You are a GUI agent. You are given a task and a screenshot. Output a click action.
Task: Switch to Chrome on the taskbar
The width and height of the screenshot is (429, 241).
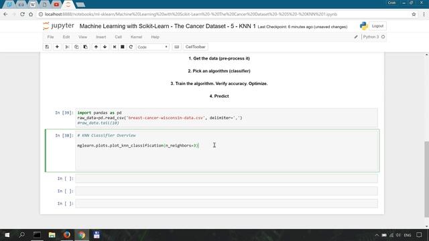pos(82,235)
